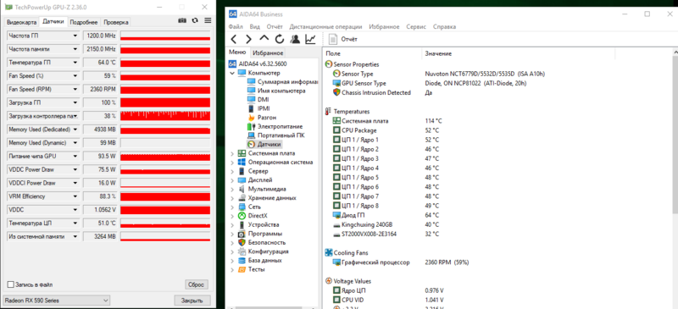This screenshot has height=309, width=678.
Task: Select Графический процессор fan row
Action: pos(401,262)
